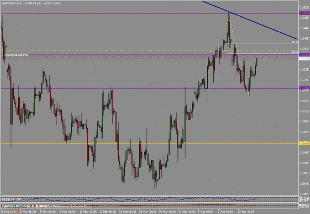Viewport: 310px width, 214px height.
Task: Click the RSI(6) indicator label
Action: 11,200
